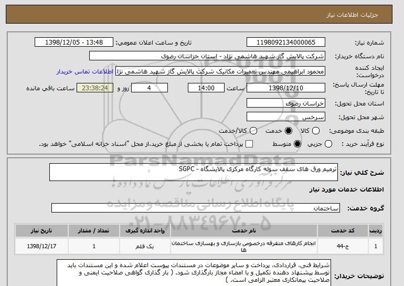Toggle the Islamic treasury payment checkbox
This screenshot has width=404, height=286.
point(249,144)
